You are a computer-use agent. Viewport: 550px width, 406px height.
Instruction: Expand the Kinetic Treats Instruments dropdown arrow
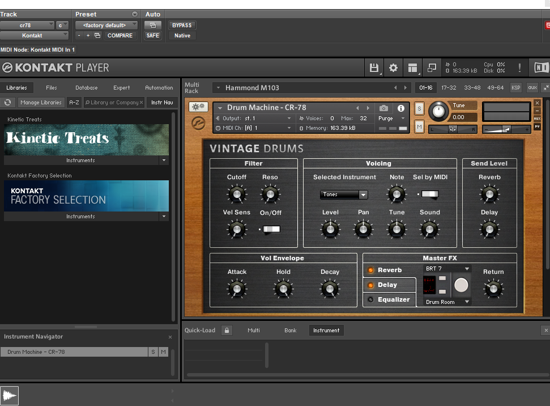point(164,160)
